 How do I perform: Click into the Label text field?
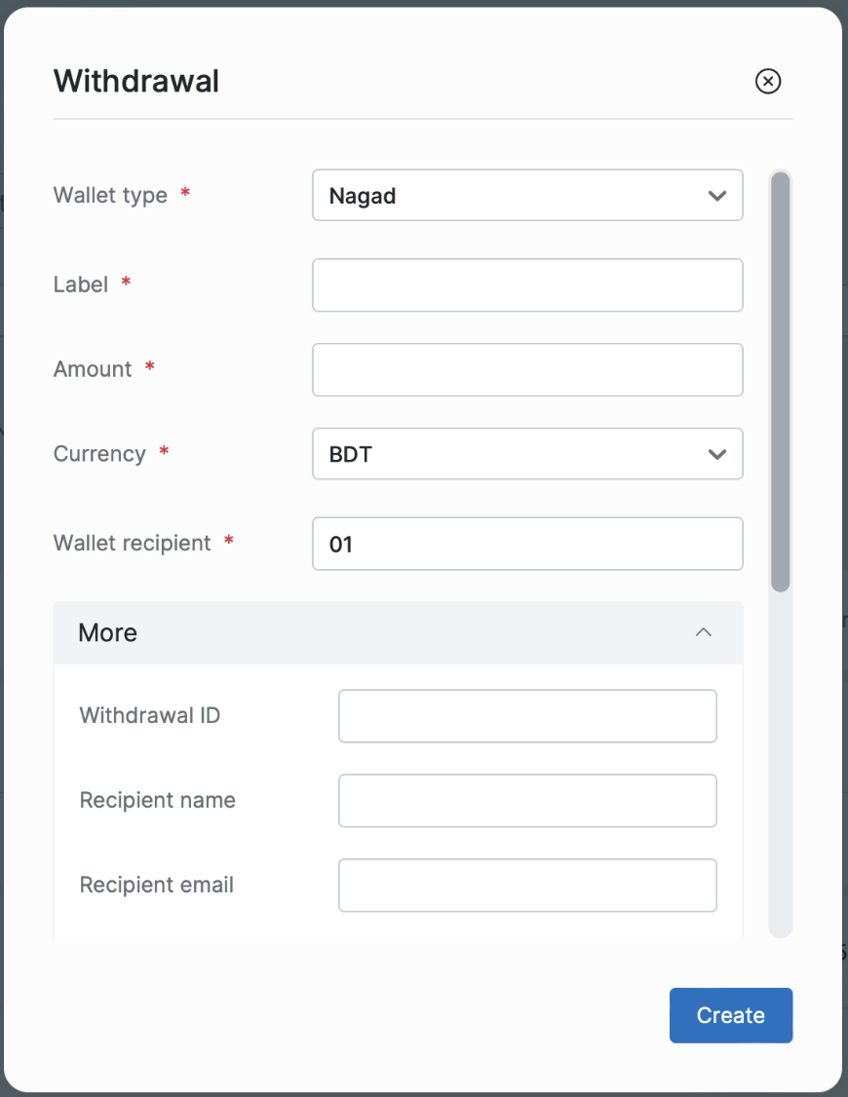tap(527, 284)
